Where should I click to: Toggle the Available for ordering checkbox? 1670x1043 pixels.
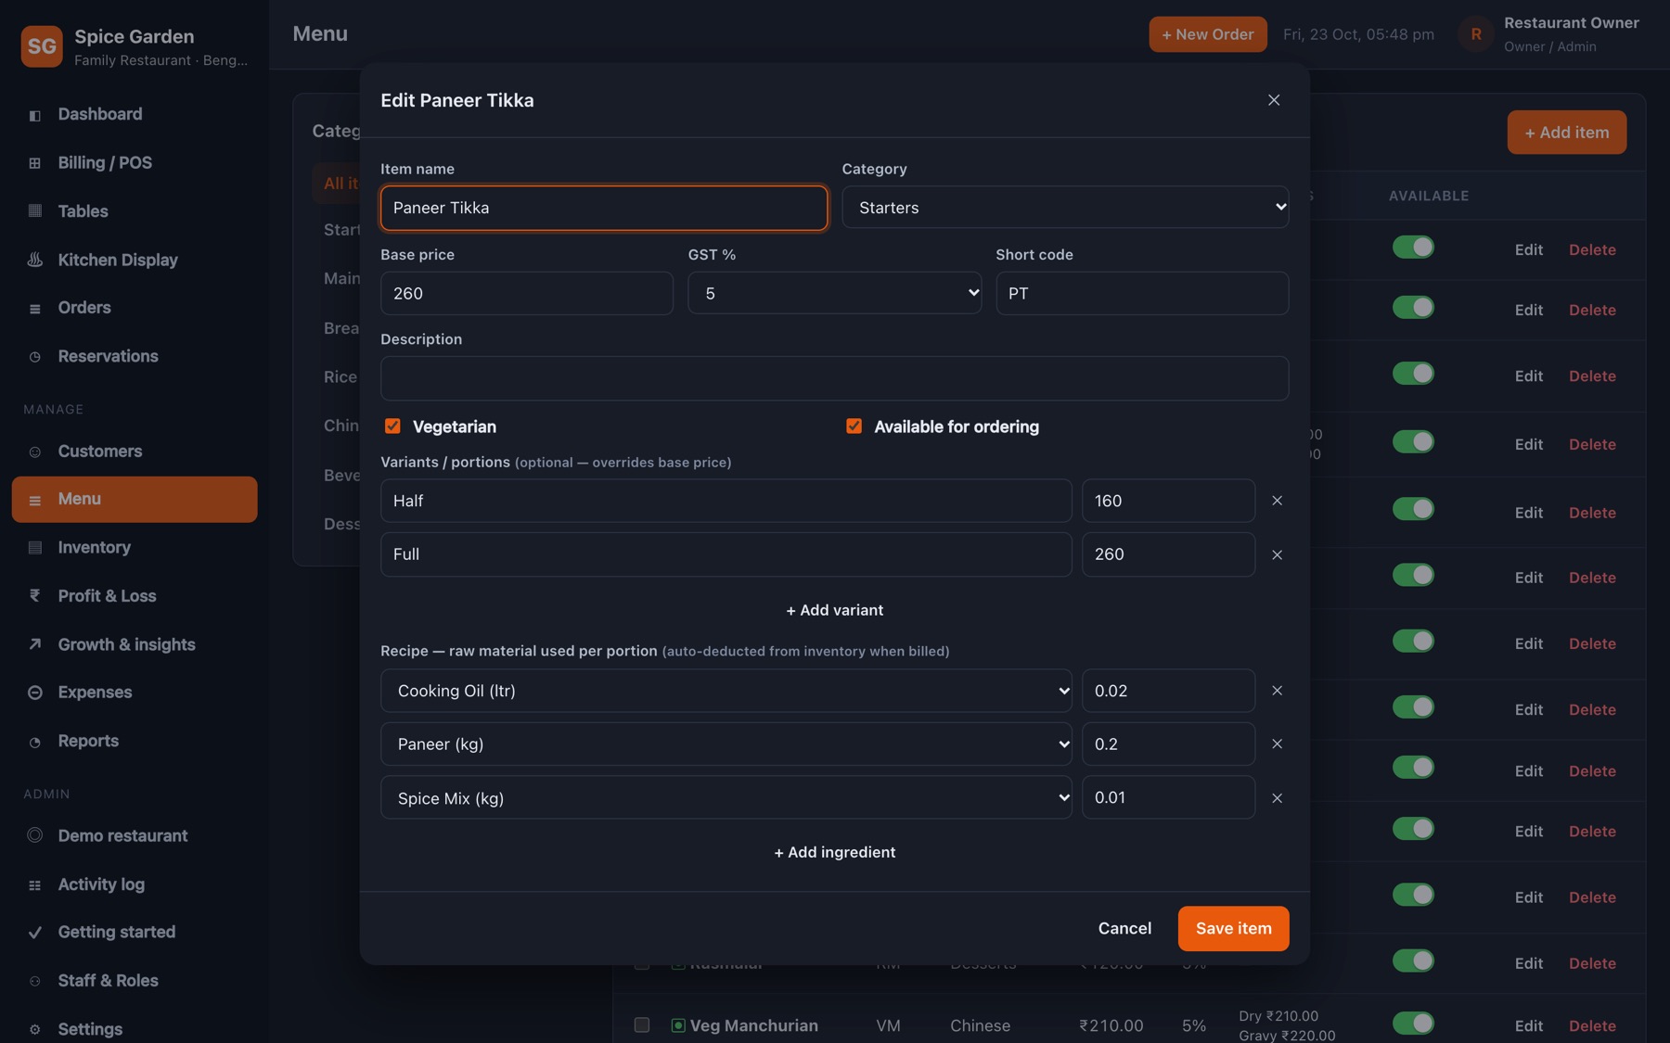tap(854, 426)
